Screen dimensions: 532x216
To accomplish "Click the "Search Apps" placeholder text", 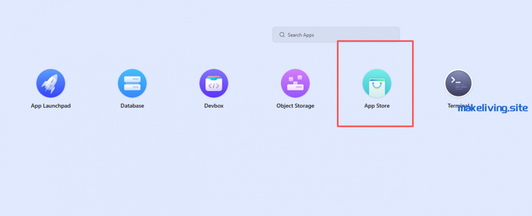I will click(x=300, y=35).
